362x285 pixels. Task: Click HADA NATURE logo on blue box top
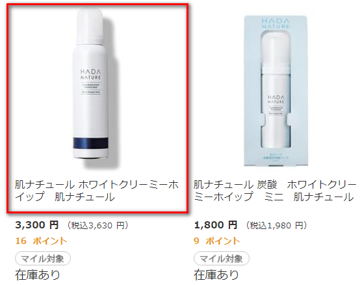click(276, 23)
